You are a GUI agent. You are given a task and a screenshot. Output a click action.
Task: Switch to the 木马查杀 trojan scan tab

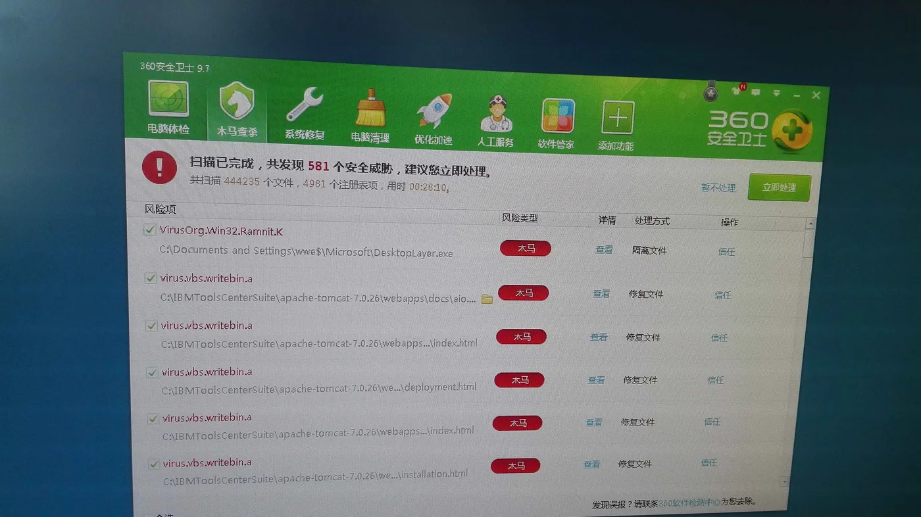click(x=237, y=111)
